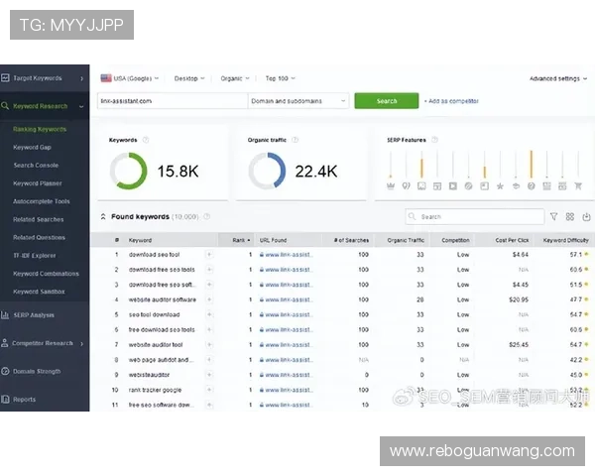595x476 pixels.
Task: Open Keyword Gap in the sidebar
Action: [32, 147]
